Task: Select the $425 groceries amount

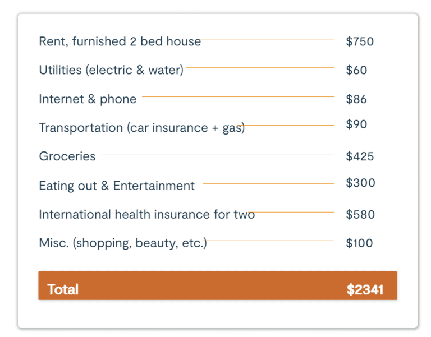Action: (x=360, y=156)
